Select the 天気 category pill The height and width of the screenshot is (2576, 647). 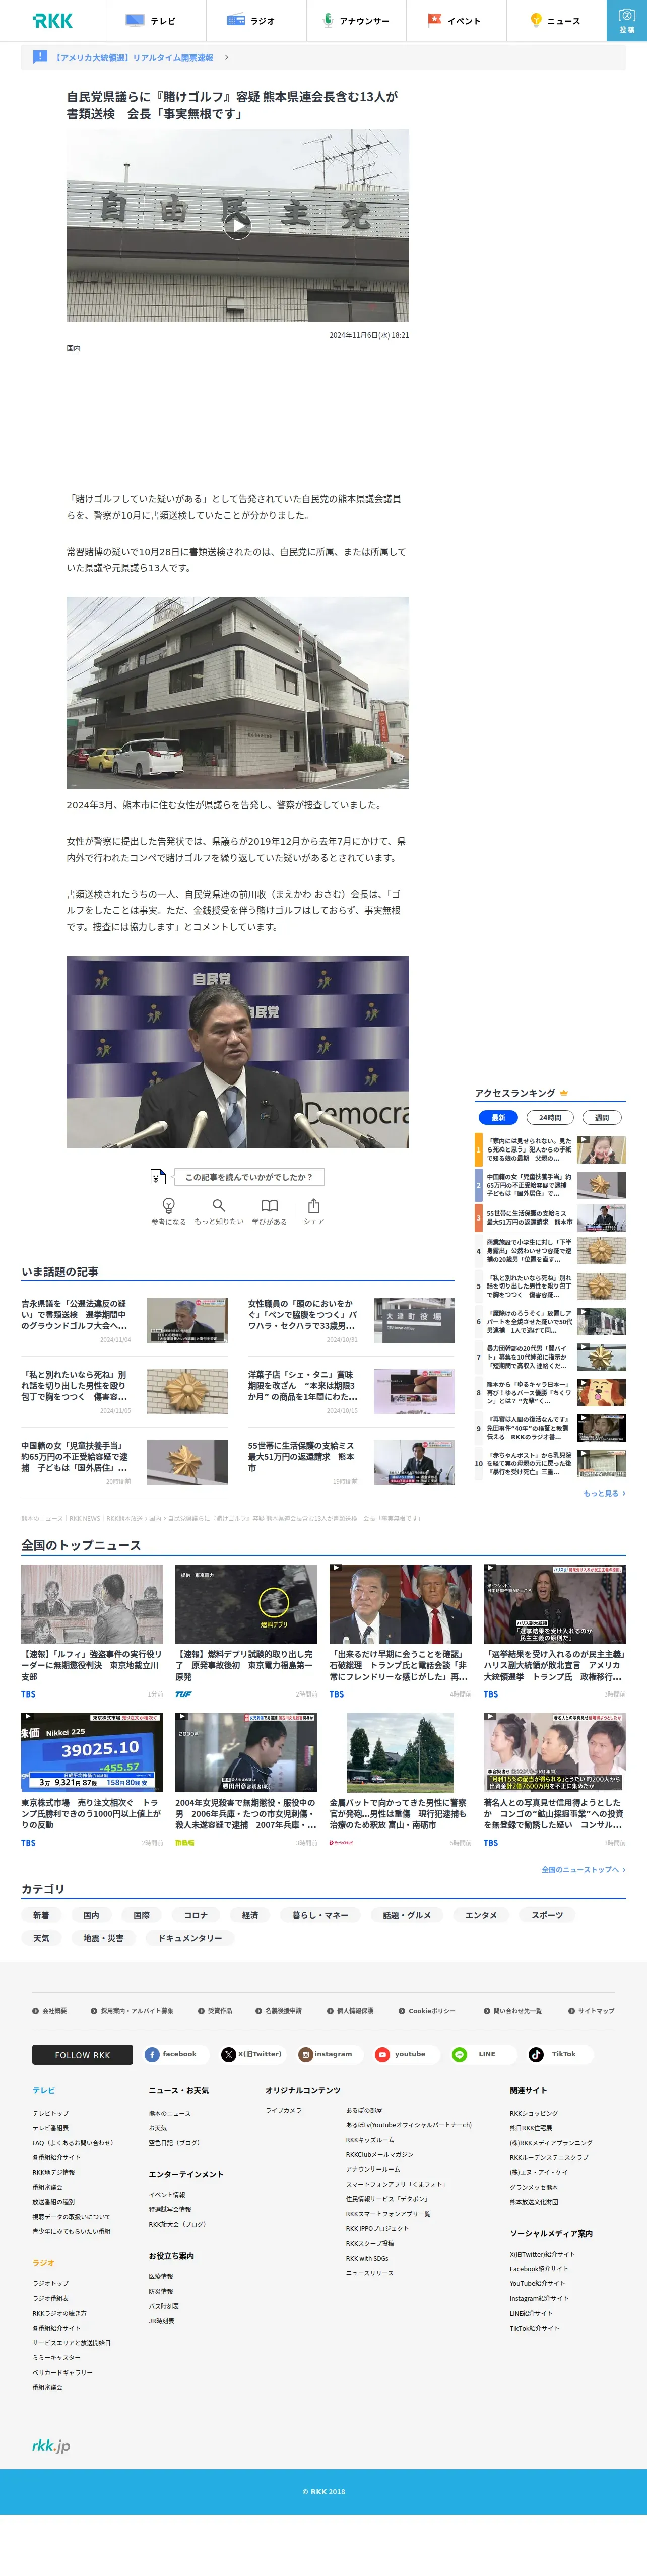(41, 1938)
